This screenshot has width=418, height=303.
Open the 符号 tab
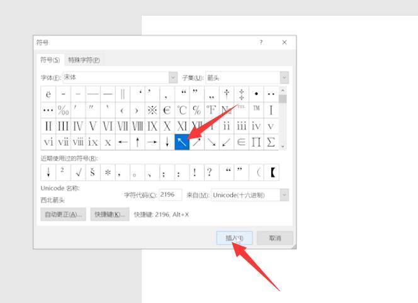click(50, 60)
